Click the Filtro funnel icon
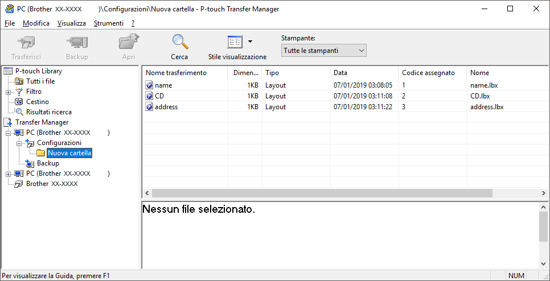 (19, 92)
